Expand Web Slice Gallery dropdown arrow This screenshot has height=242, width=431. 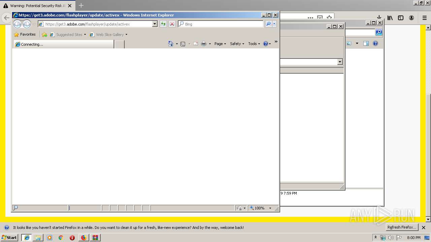click(x=127, y=35)
